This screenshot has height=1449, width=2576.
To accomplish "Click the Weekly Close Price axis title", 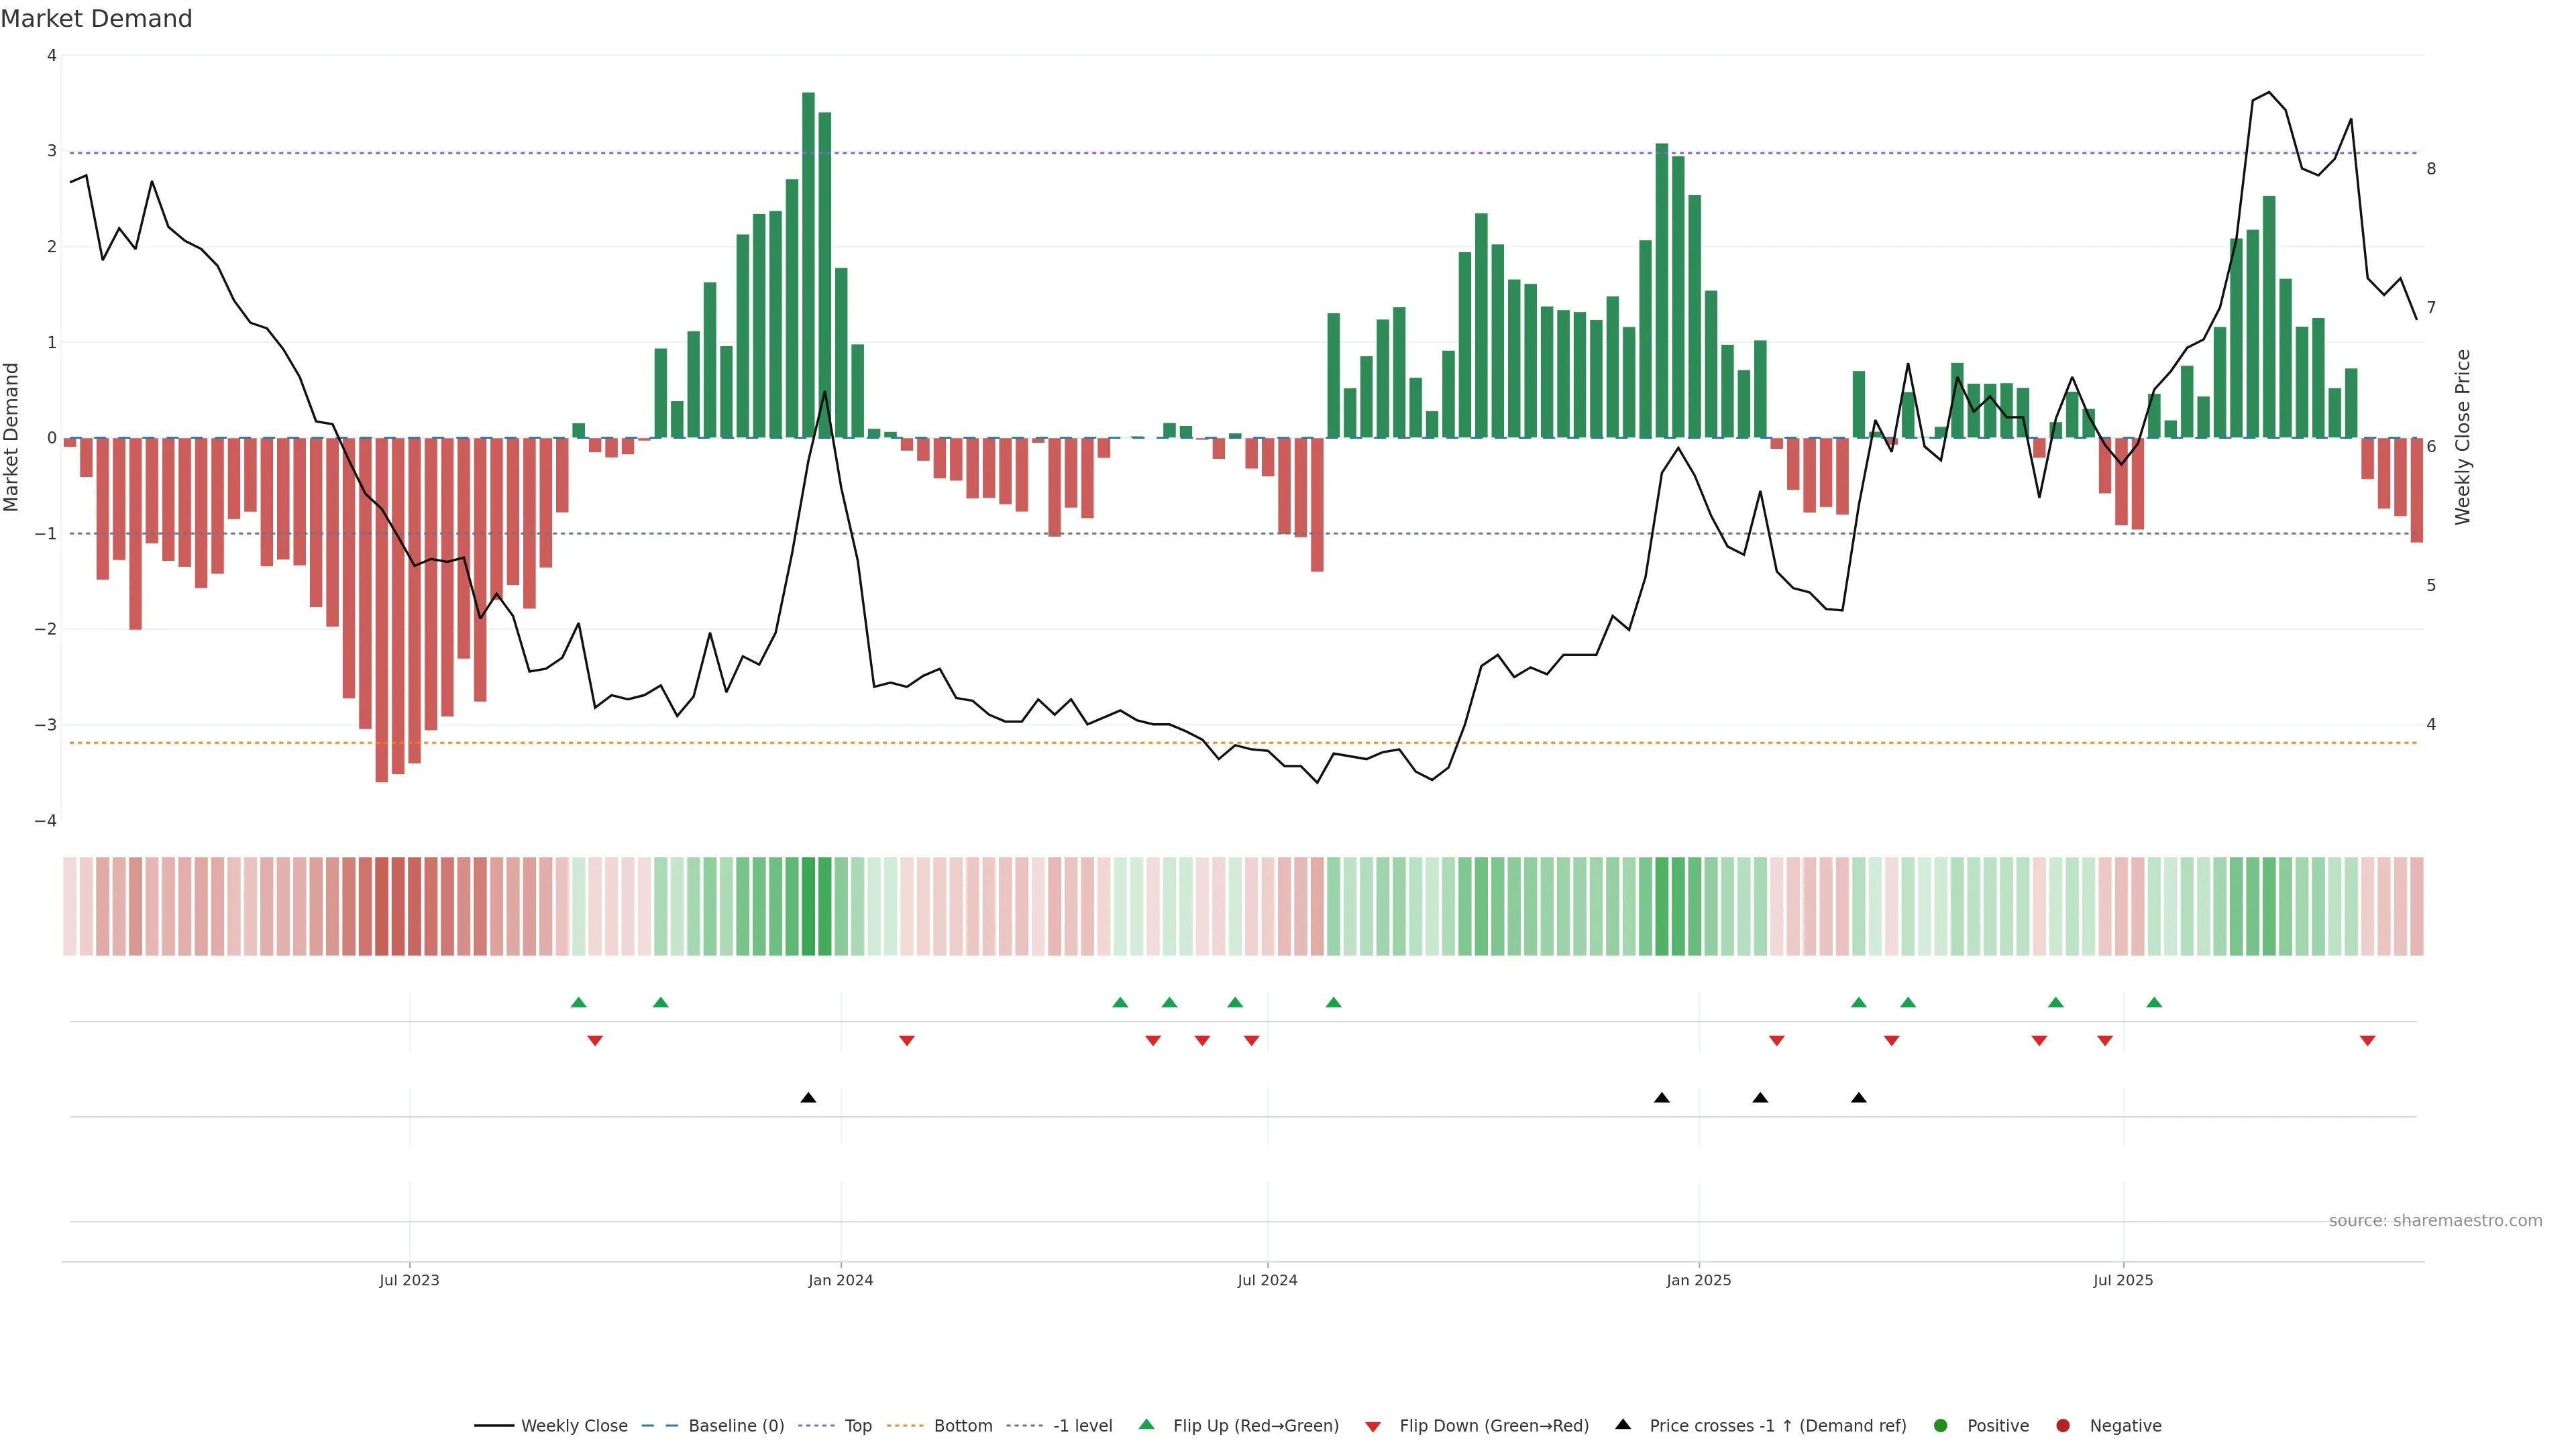I will pyautogui.click(x=2462, y=437).
